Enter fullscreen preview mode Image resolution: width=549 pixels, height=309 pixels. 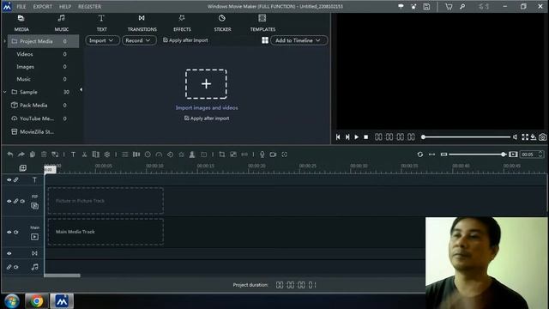(525, 137)
